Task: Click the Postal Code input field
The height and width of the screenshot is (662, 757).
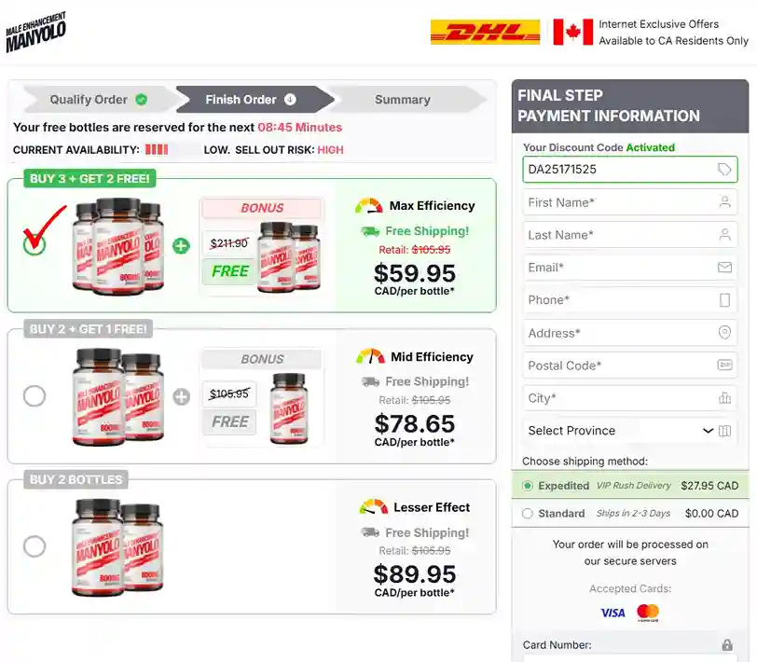Action: pos(620,365)
